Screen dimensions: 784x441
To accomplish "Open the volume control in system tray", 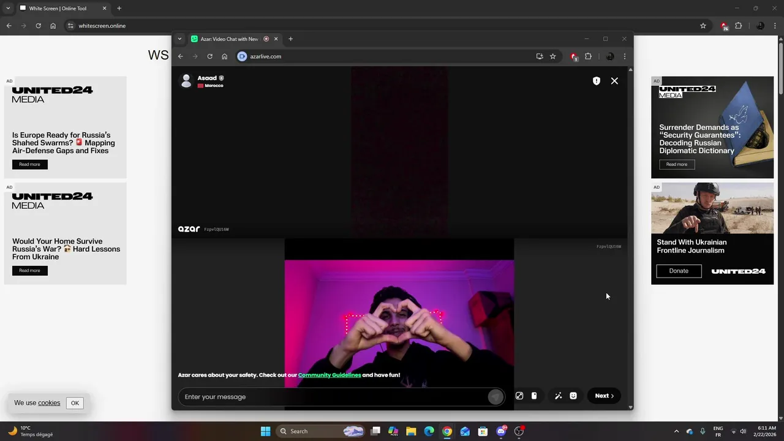I will pos(743,431).
